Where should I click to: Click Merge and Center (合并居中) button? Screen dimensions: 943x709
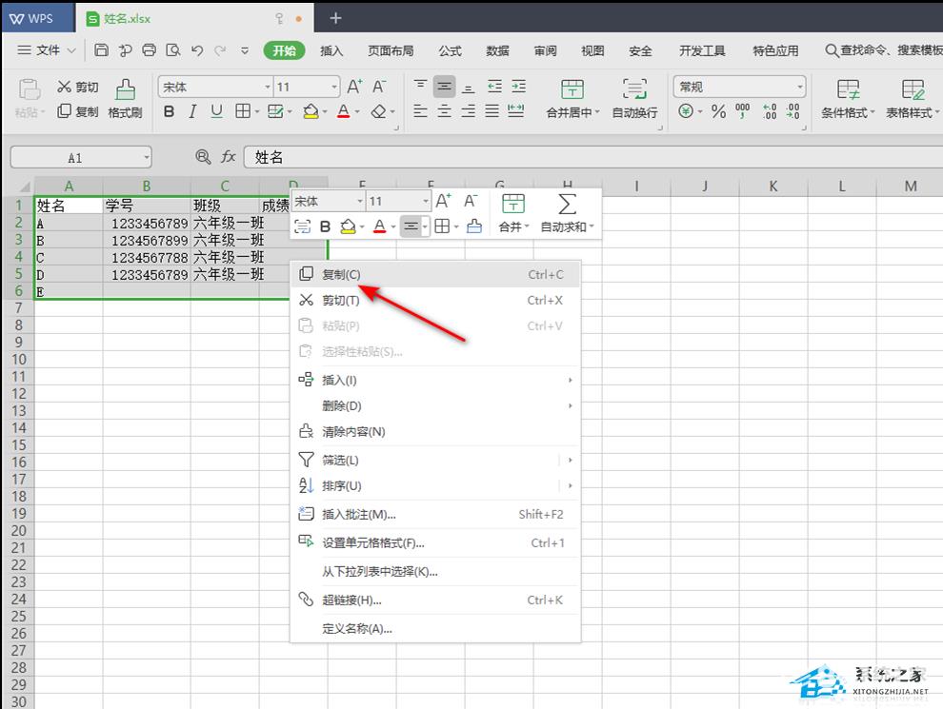pos(572,99)
